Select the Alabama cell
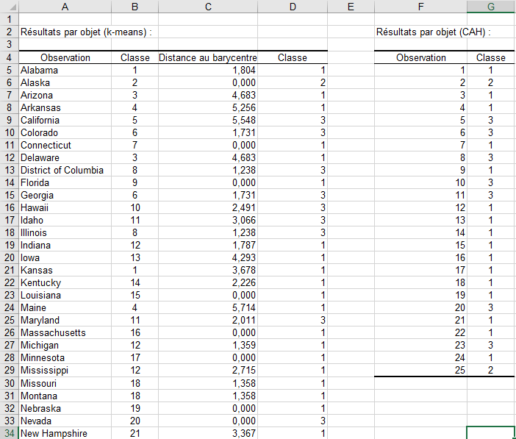This screenshot has height=439, width=516. [65, 70]
